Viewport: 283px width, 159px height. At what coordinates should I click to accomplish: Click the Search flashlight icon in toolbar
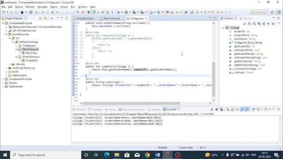point(177,12)
